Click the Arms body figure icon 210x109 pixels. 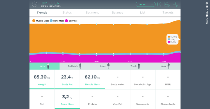(108, 66)
